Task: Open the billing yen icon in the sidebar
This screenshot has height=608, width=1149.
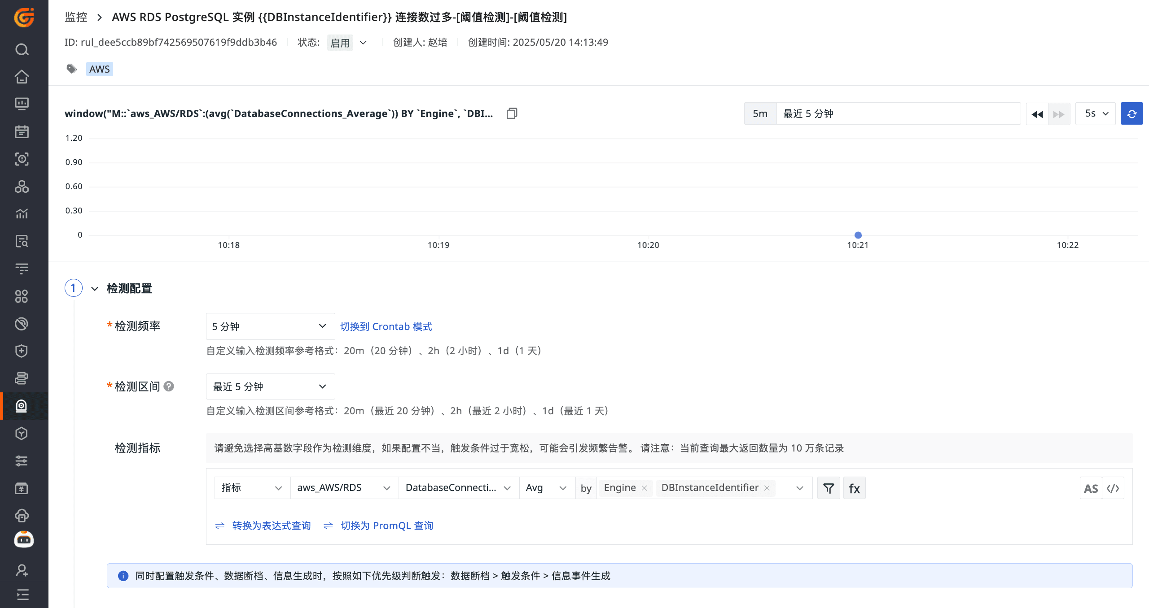Action: tap(22, 488)
